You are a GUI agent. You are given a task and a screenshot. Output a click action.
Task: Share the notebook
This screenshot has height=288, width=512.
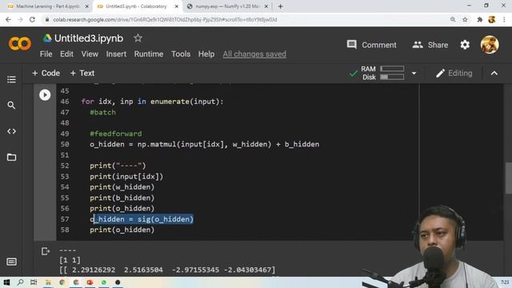(430, 45)
